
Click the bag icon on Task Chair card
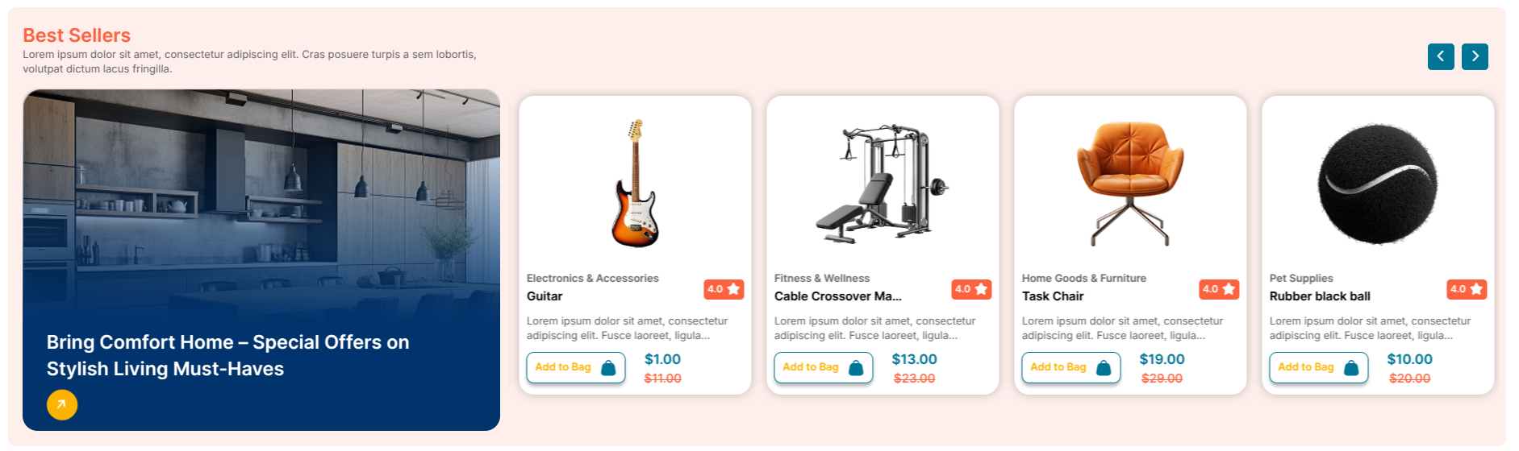1104,368
